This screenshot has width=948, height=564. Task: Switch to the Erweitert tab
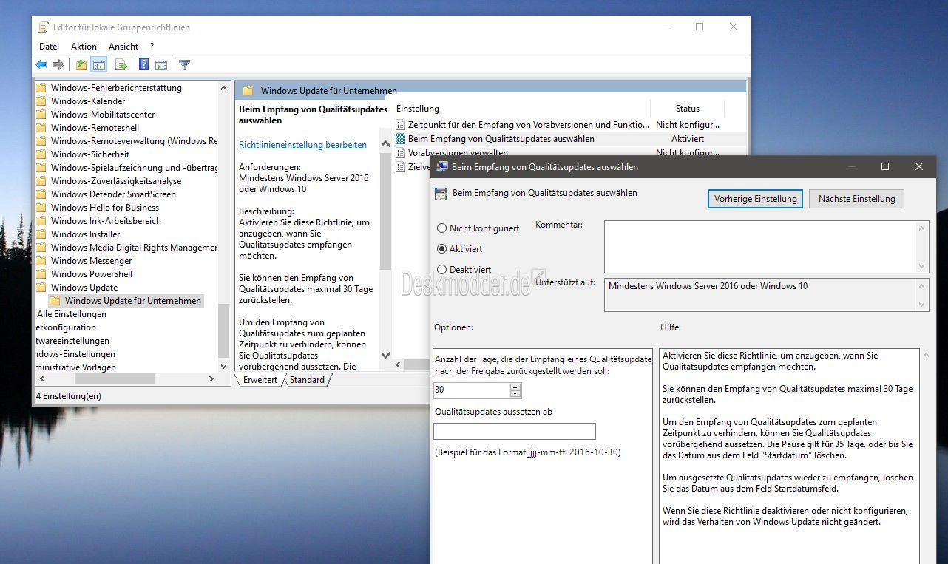(x=260, y=380)
